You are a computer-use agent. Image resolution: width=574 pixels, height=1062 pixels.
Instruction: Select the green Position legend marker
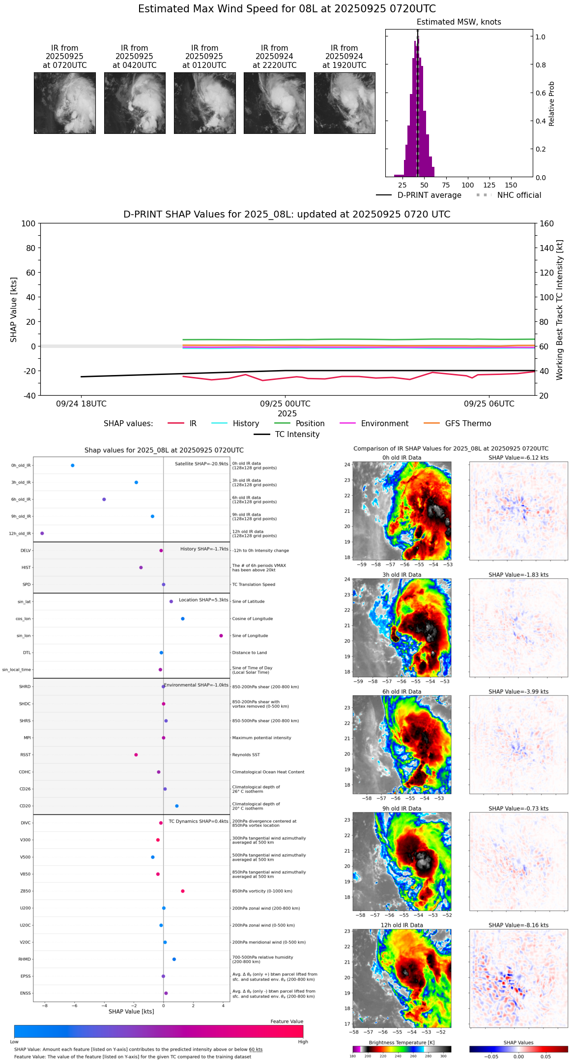point(282,423)
